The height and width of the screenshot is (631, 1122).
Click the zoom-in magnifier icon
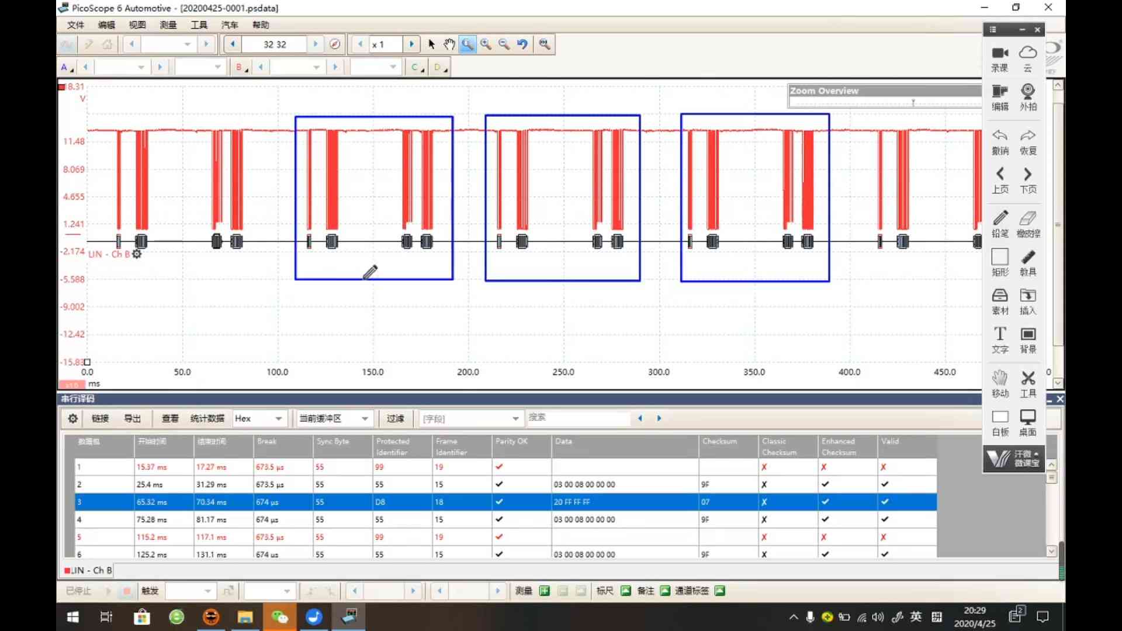tap(486, 44)
